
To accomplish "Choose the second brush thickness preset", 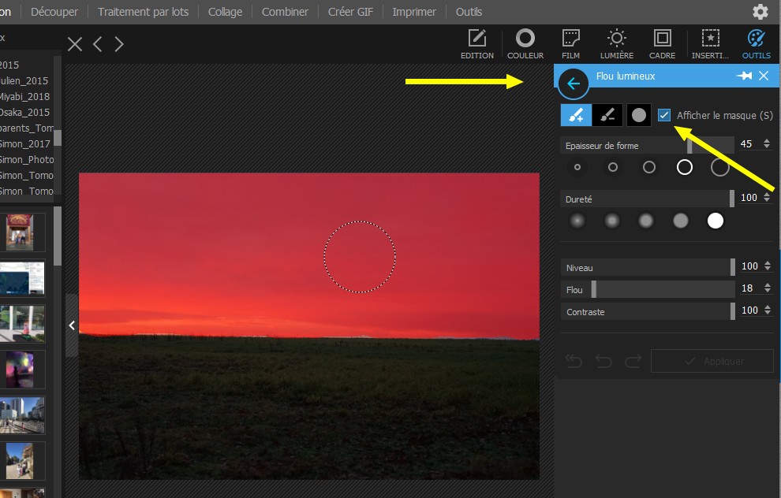I will point(613,167).
